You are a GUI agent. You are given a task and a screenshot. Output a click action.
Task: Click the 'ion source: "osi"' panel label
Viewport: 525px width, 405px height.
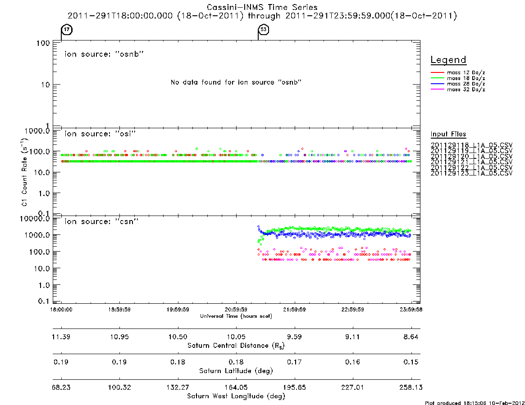click(100, 134)
